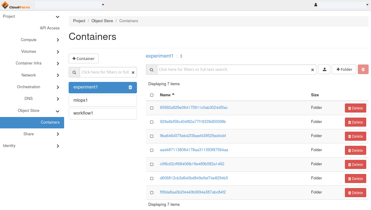Delete folder f99da8aa0b2f4440b0694a387abc84f2
The width and height of the screenshot is (371, 210).
point(355,193)
